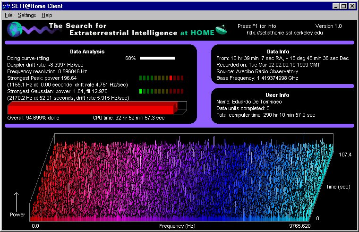Viewport: 359px width, 232px height.
Task: Click the User Info heading
Action: (x=277, y=95)
